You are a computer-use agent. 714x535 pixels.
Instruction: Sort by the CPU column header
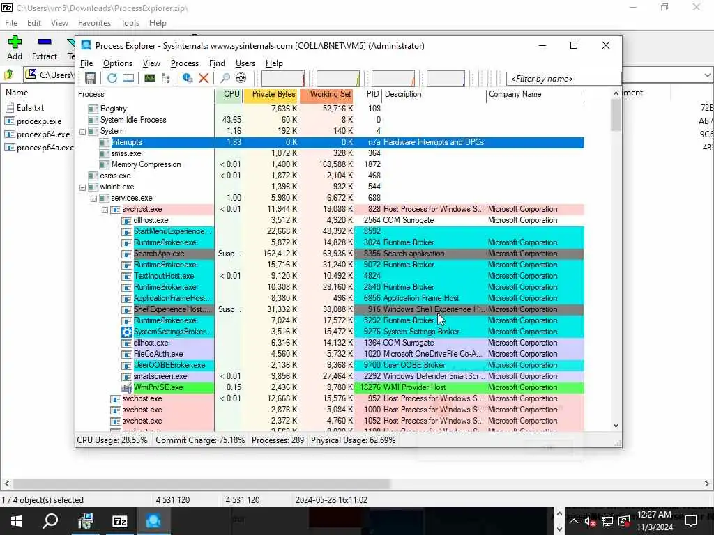point(229,94)
